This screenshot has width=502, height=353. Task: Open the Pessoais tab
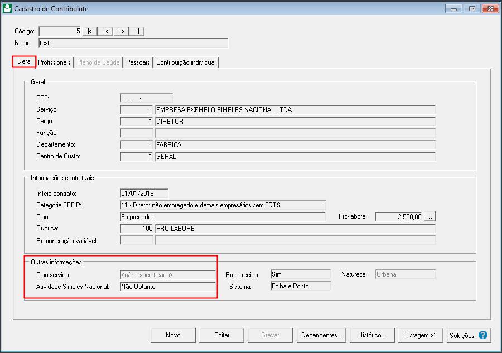(x=138, y=62)
